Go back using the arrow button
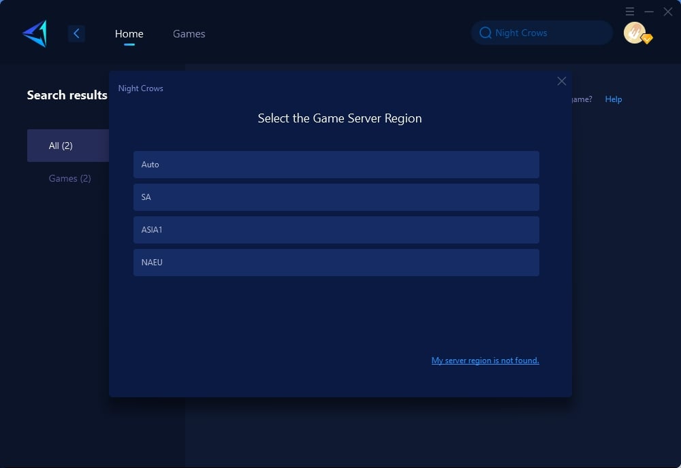 coord(76,33)
